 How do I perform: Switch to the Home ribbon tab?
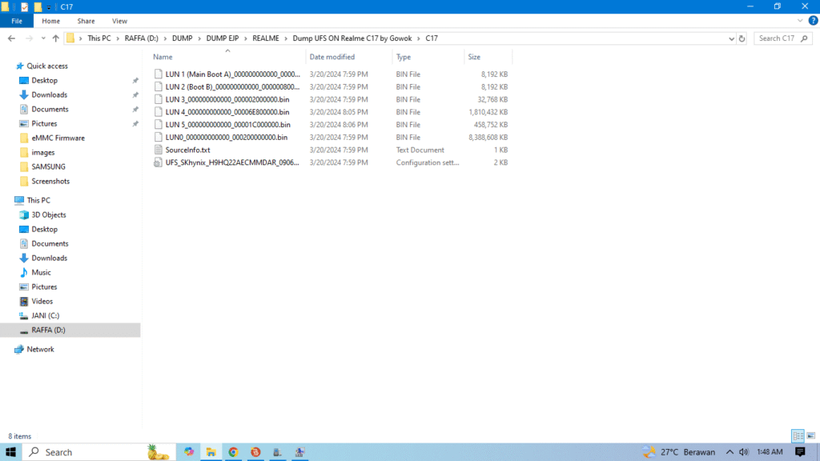pyautogui.click(x=50, y=21)
